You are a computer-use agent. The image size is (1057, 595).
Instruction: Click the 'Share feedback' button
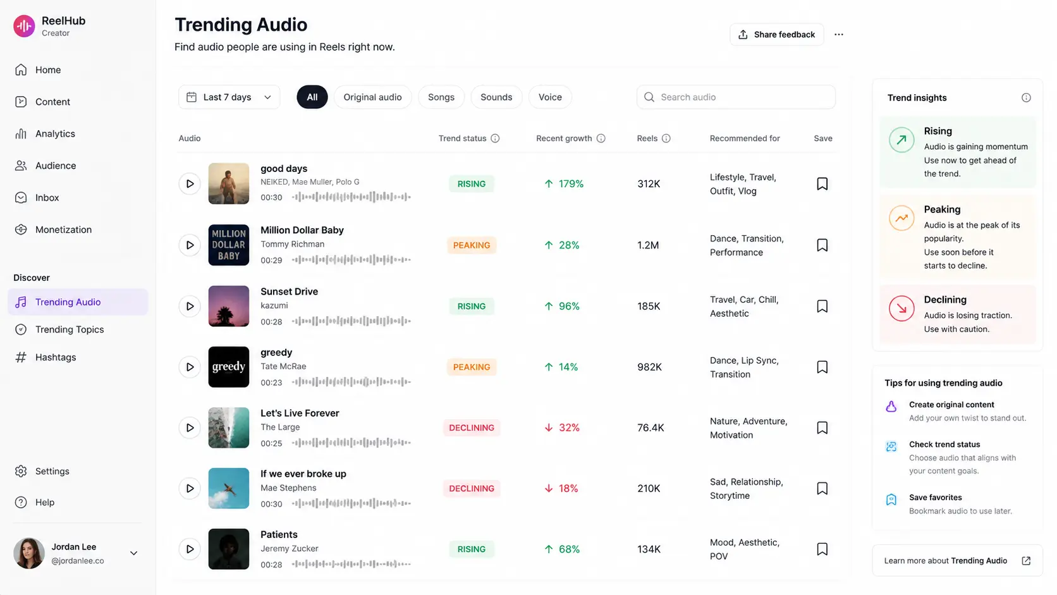[776, 35]
